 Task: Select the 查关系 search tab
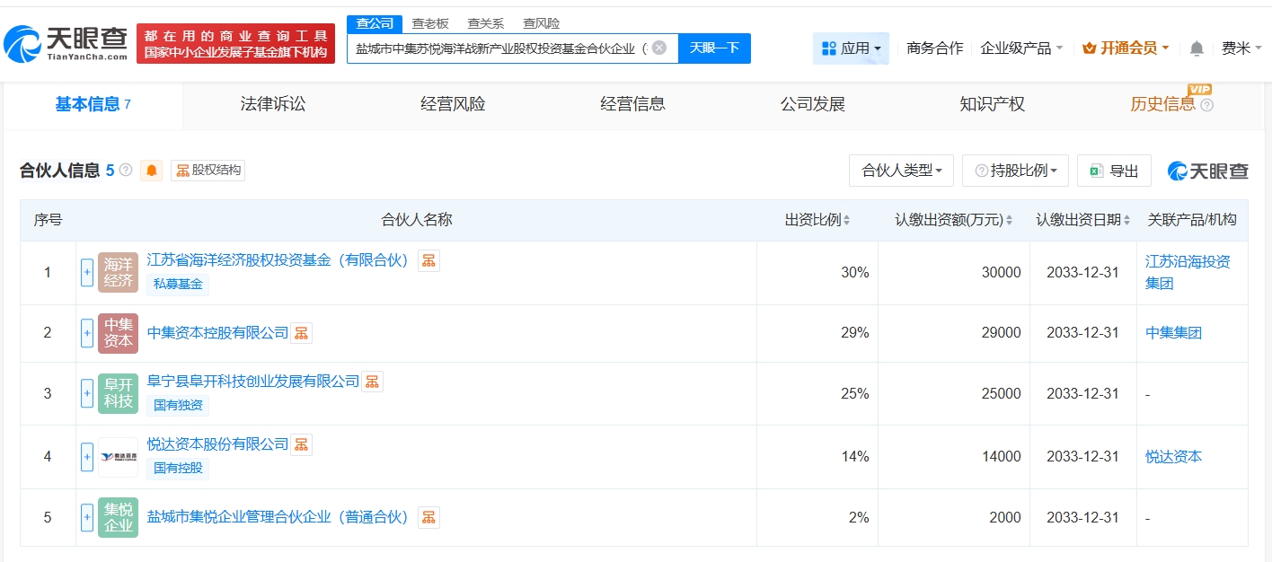point(485,24)
